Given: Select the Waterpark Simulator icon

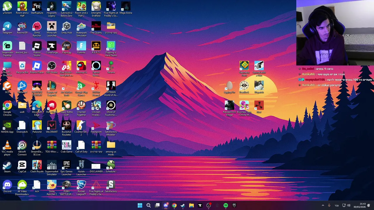Looking at the screenshot, I should pyautogui.click(x=81, y=29).
